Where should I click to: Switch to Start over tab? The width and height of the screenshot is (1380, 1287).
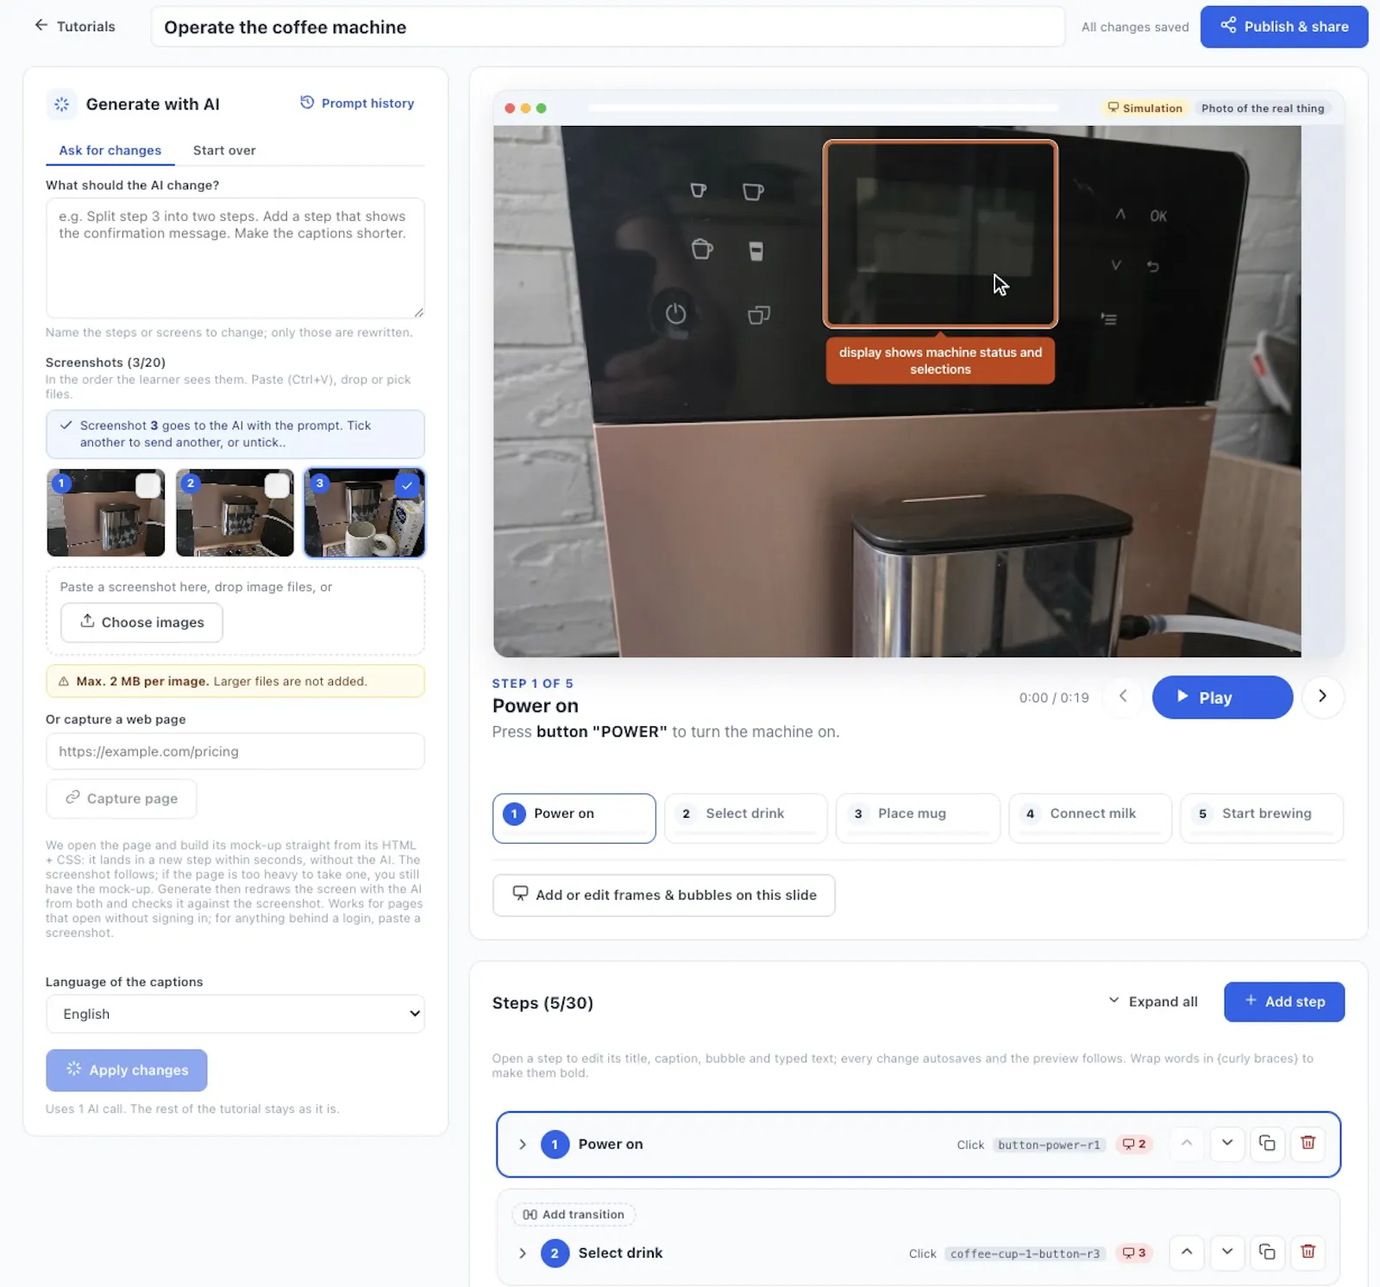224,150
